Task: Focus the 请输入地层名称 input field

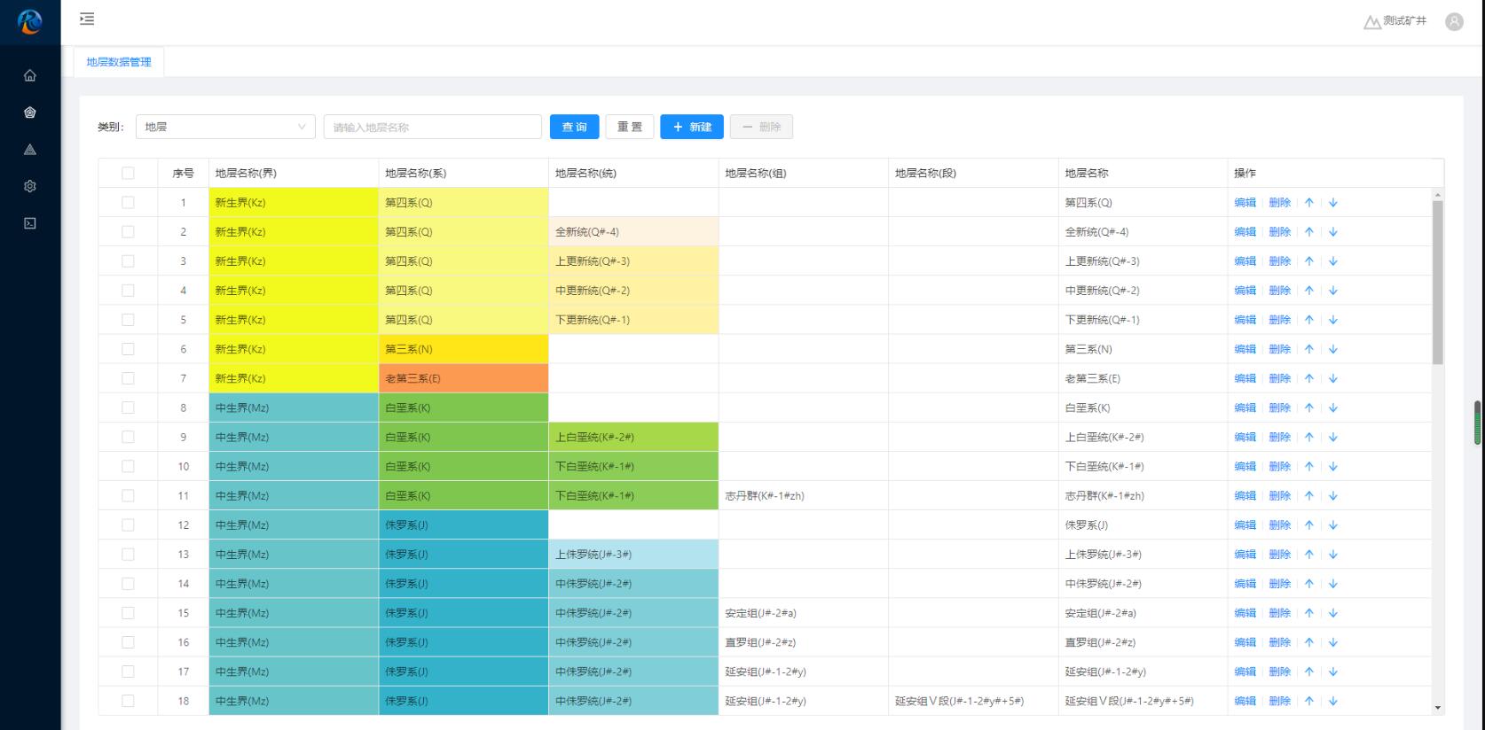Action: click(x=432, y=127)
